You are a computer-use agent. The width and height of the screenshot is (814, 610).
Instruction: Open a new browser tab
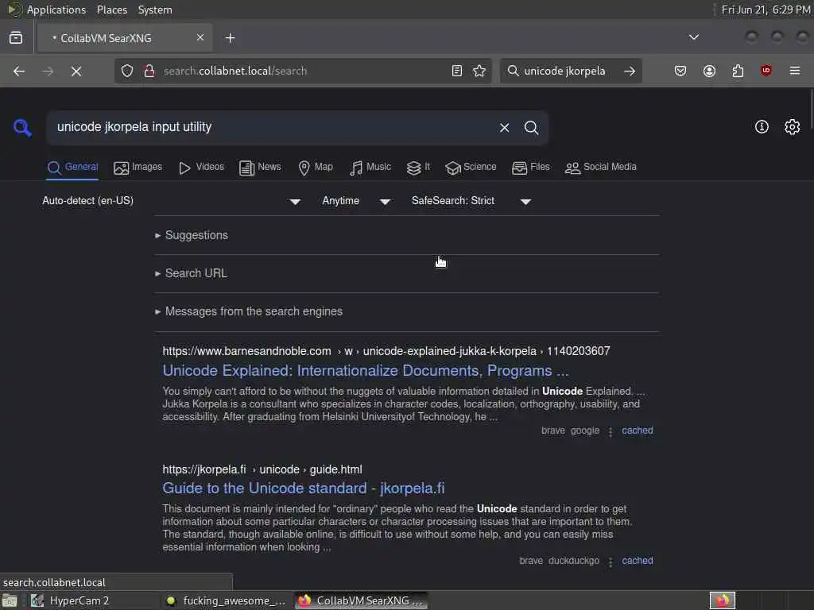pos(230,38)
